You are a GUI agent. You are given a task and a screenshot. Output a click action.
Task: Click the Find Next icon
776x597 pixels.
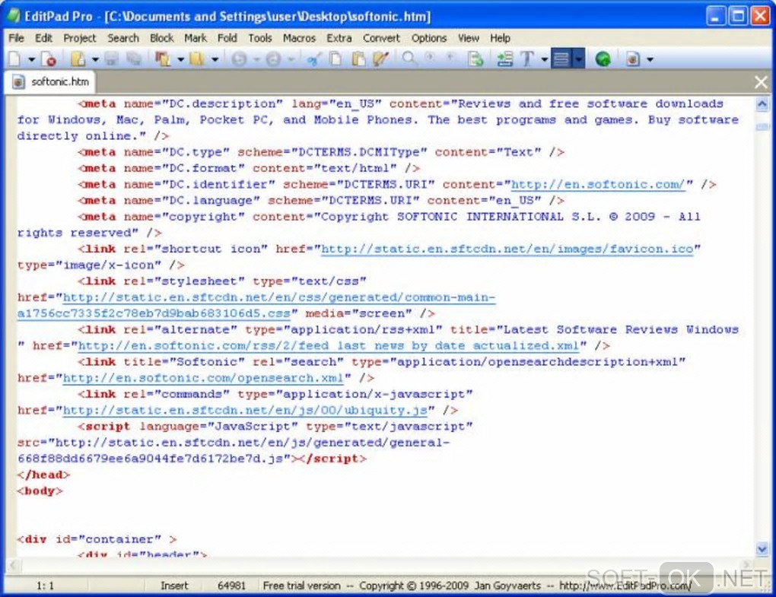430,57
